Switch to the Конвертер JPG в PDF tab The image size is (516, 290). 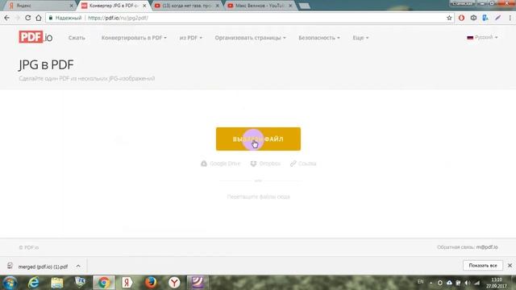point(114,6)
